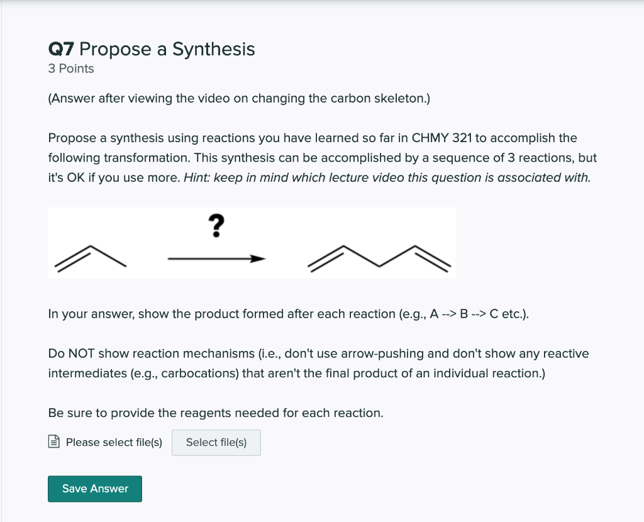The image size is (644, 522).
Task: Click the Answer after viewing the video note
Action: 239,99
